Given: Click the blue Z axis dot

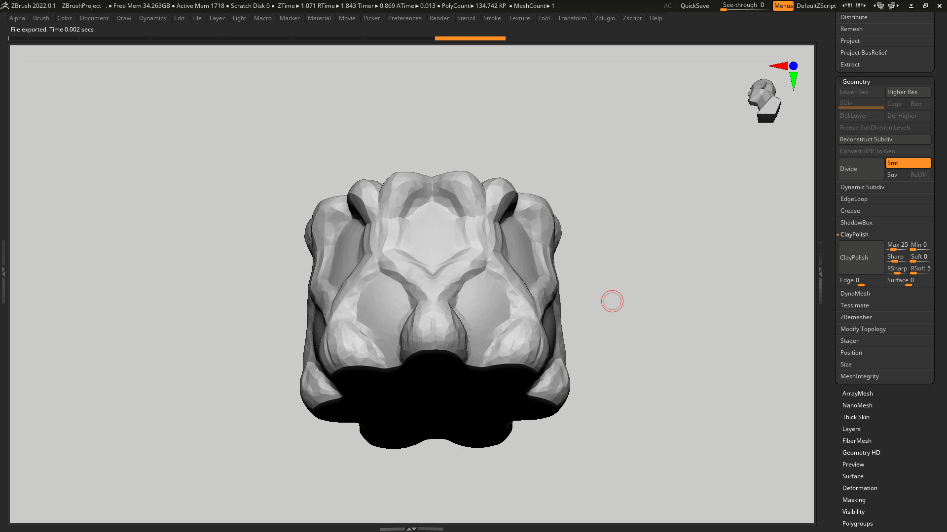Looking at the screenshot, I should click(793, 66).
